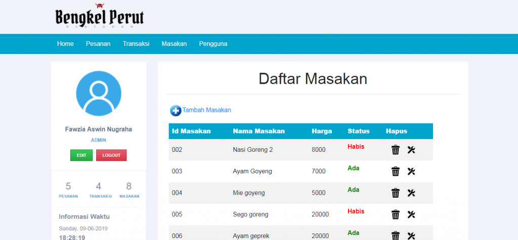The height and width of the screenshot is (240, 518).
Task: Select the Ayam Goyeng name cell
Action: (x=252, y=171)
